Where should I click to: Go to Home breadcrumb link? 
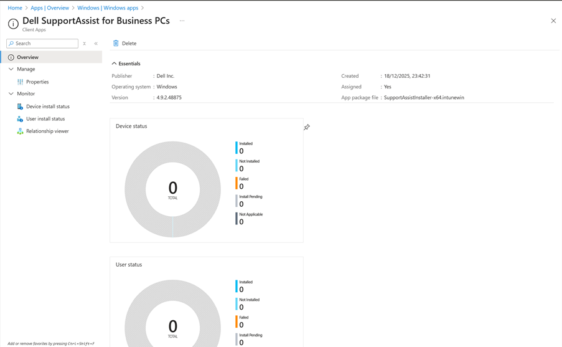15,8
